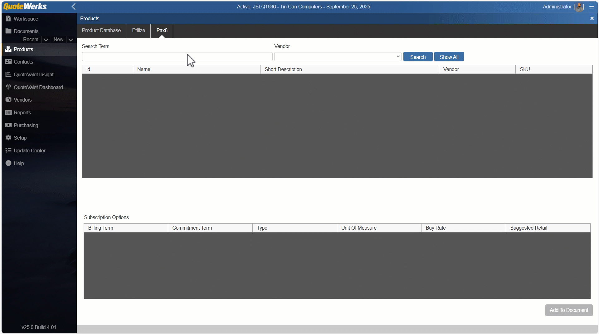Viewport: 599px width, 334px height.
Task: Close the Products panel with X
Action: 592,18
